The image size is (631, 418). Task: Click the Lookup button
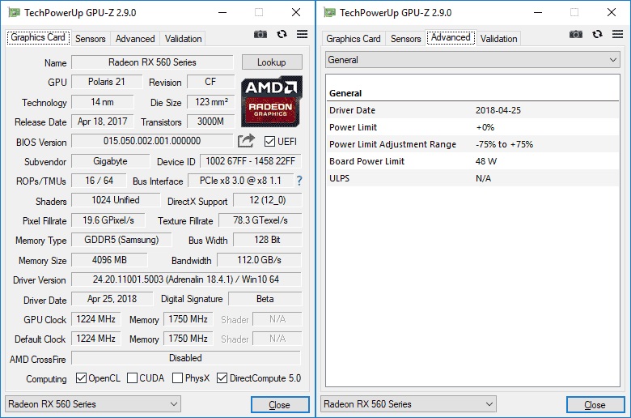[272, 62]
